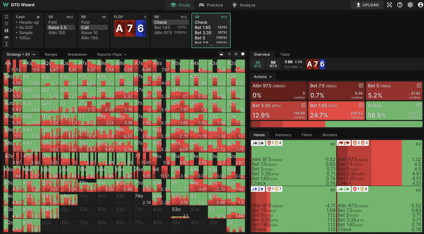The width and height of the screenshot is (424, 234).
Task: Click the save floppy disk icon
Action: click(6, 30)
